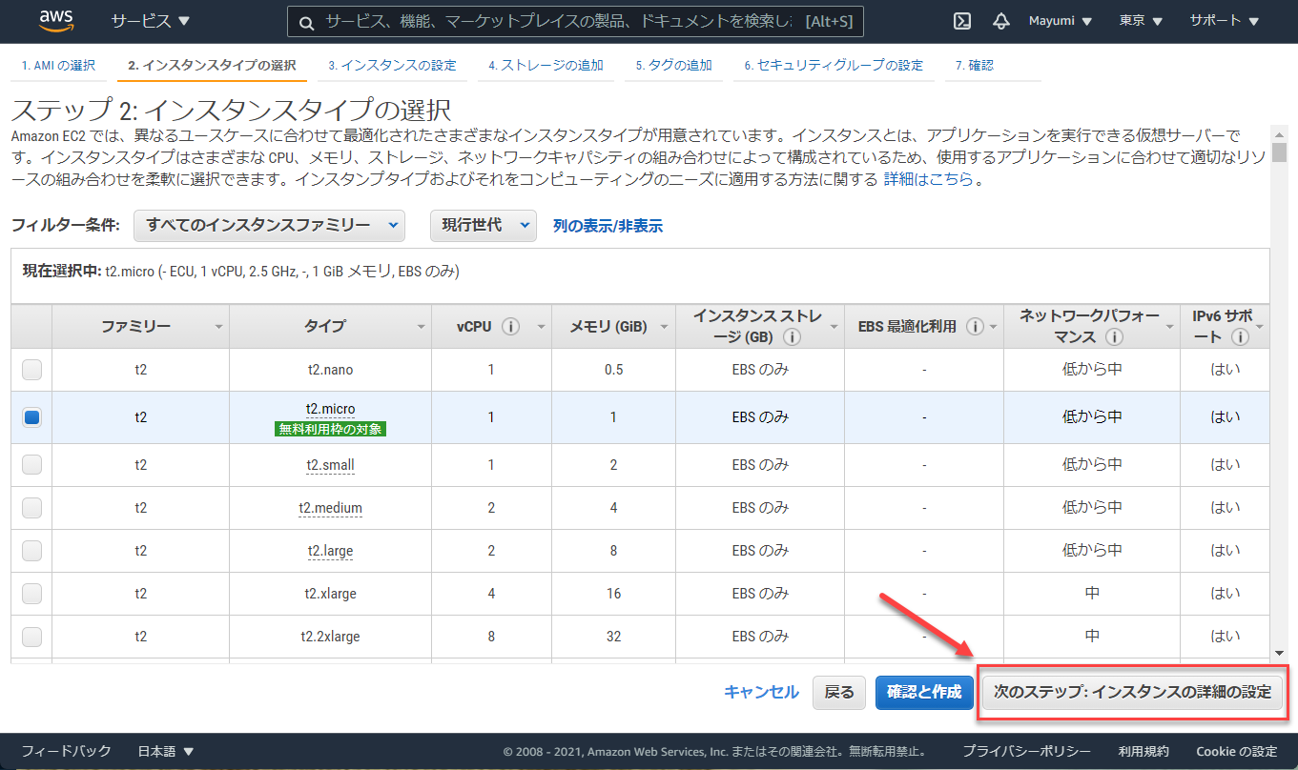Image resolution: width=1298 pixels, height=770 pixels.
Task: Select the t2.nano row checkbox
Action: tap(31, 369)
